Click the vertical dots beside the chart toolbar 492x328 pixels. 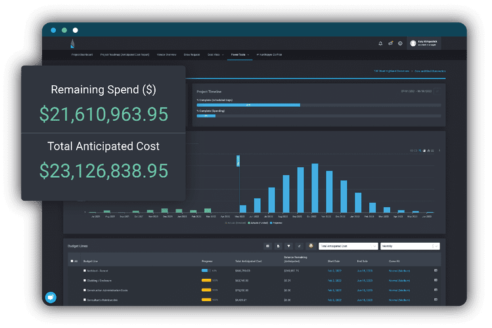click(439, 151)
